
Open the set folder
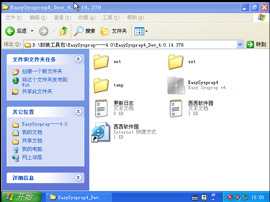point(176,62)
